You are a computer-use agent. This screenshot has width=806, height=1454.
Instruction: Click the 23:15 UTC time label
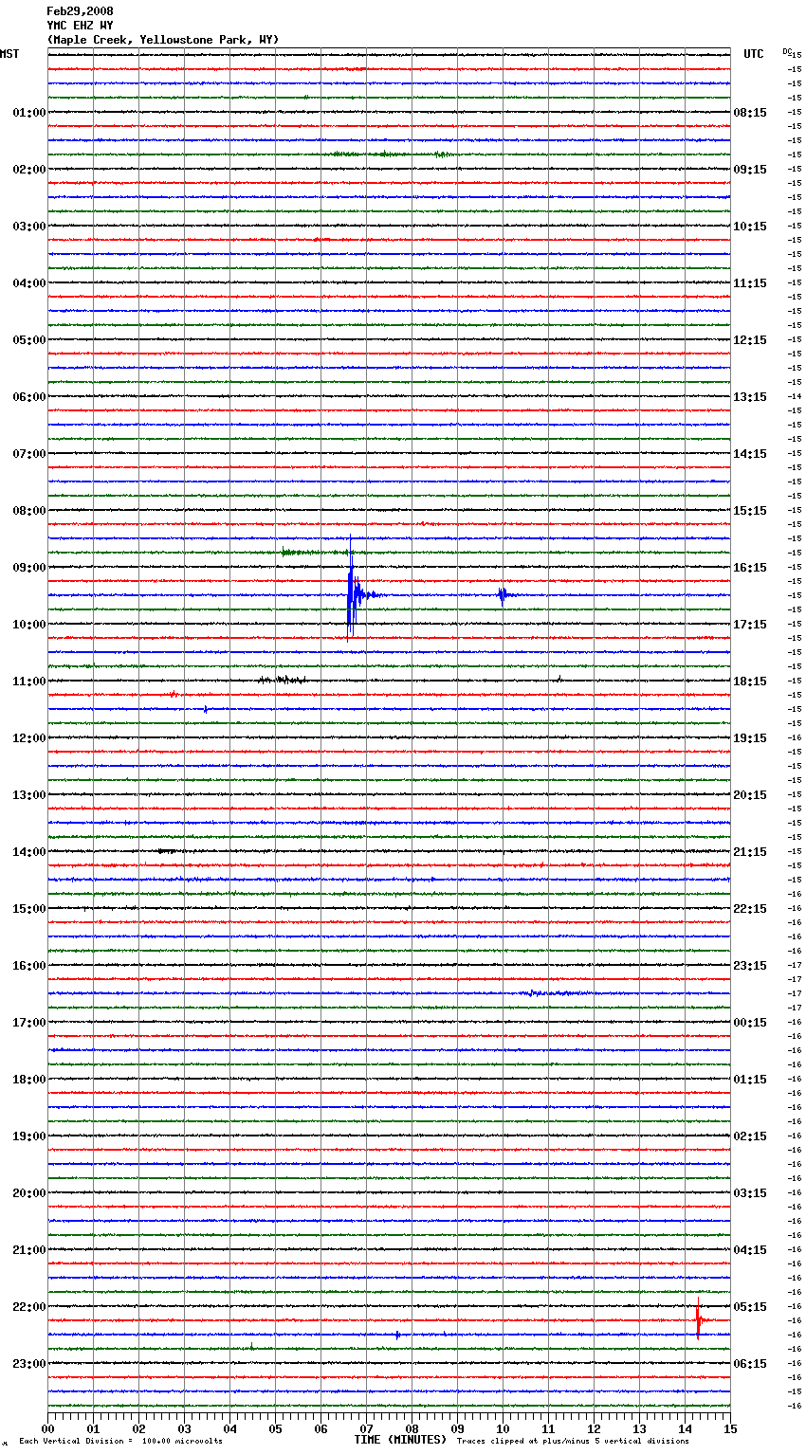pos(750,966)
